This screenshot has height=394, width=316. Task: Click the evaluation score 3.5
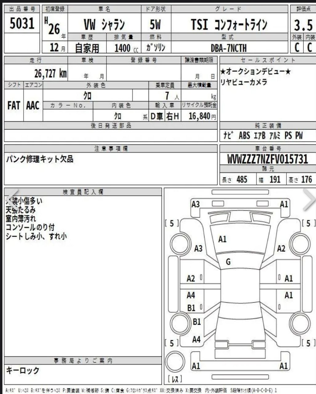(303, 25)
